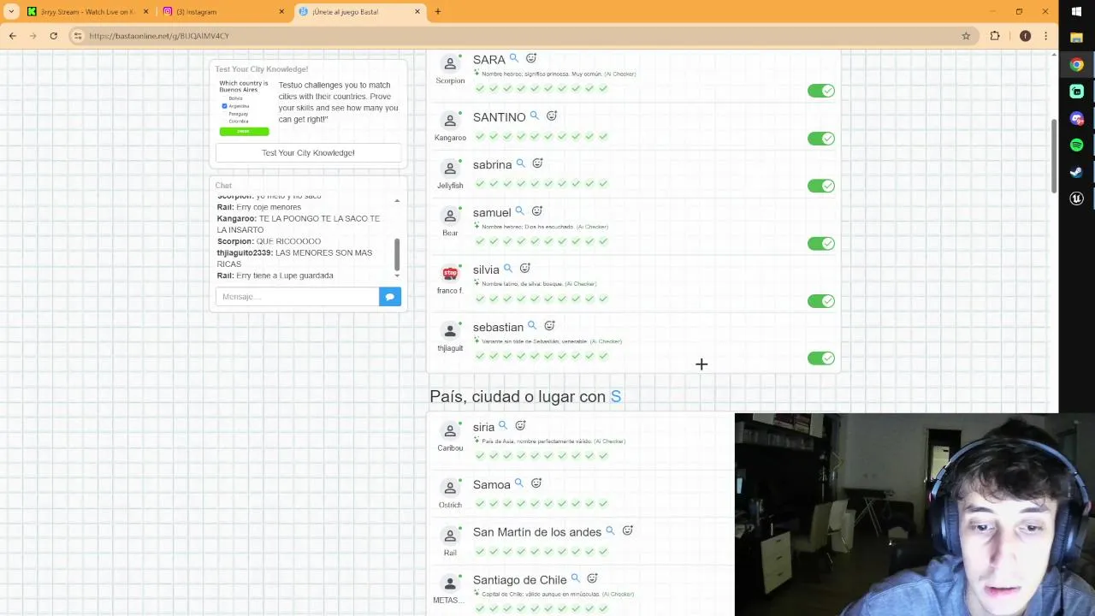Add emoji reaction to sebastian
The image size is (1095, 616).
click(x=549, y=326)
